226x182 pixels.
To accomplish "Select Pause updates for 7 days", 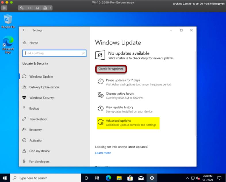I will 134,82.
